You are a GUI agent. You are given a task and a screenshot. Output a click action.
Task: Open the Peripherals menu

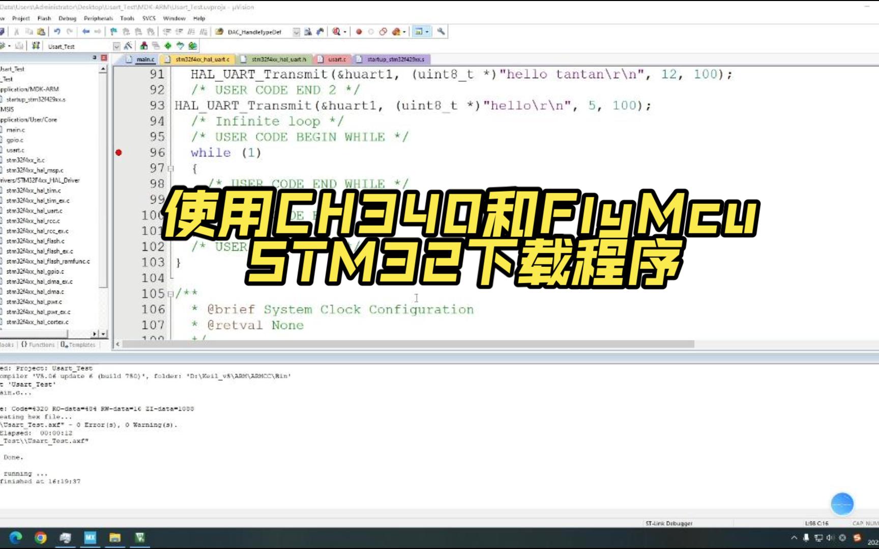pos(98,18)
